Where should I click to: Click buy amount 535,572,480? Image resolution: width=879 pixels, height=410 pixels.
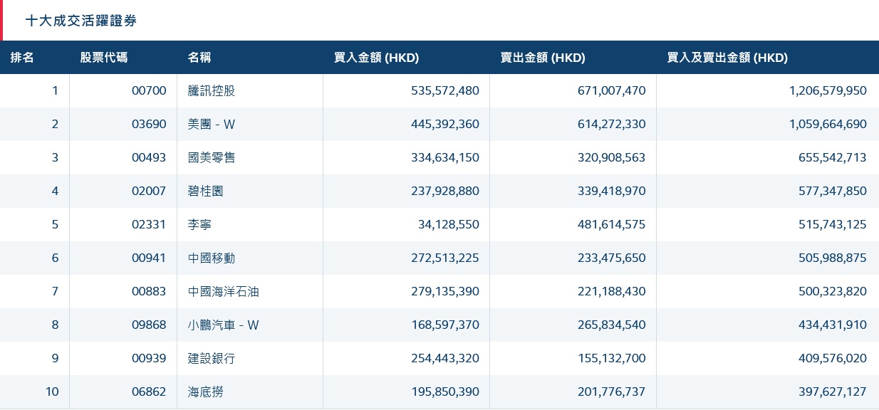click(445, 90)
